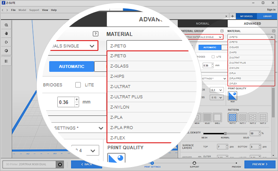Choose the PATT. 2 infill pattern
The width and height of the screenshot is (278, 171).
[253, 117]
